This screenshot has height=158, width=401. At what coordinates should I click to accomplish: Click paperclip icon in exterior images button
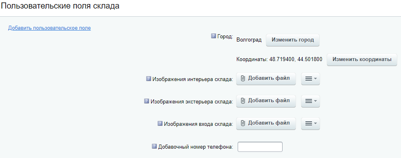coord(243,101)
